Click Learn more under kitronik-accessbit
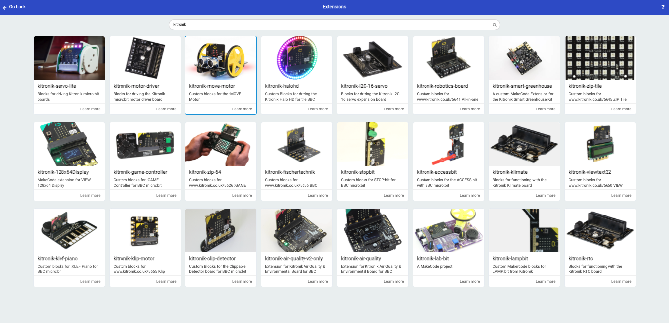Image resolution: width=669 pixels, height=323 pixels. (470, 195)
